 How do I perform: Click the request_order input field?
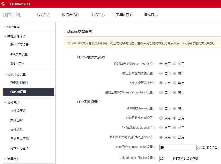178,147
